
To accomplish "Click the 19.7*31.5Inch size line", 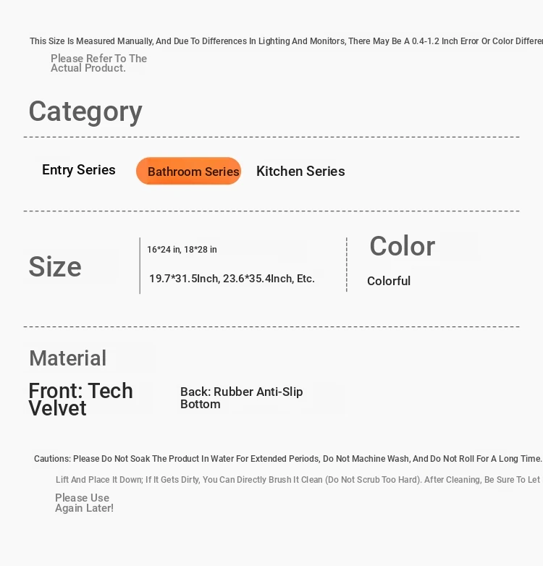I will [232, 279].
